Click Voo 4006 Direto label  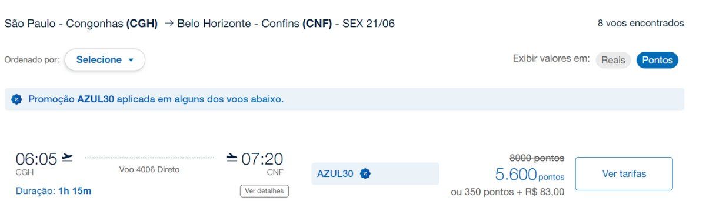point(149,170)
